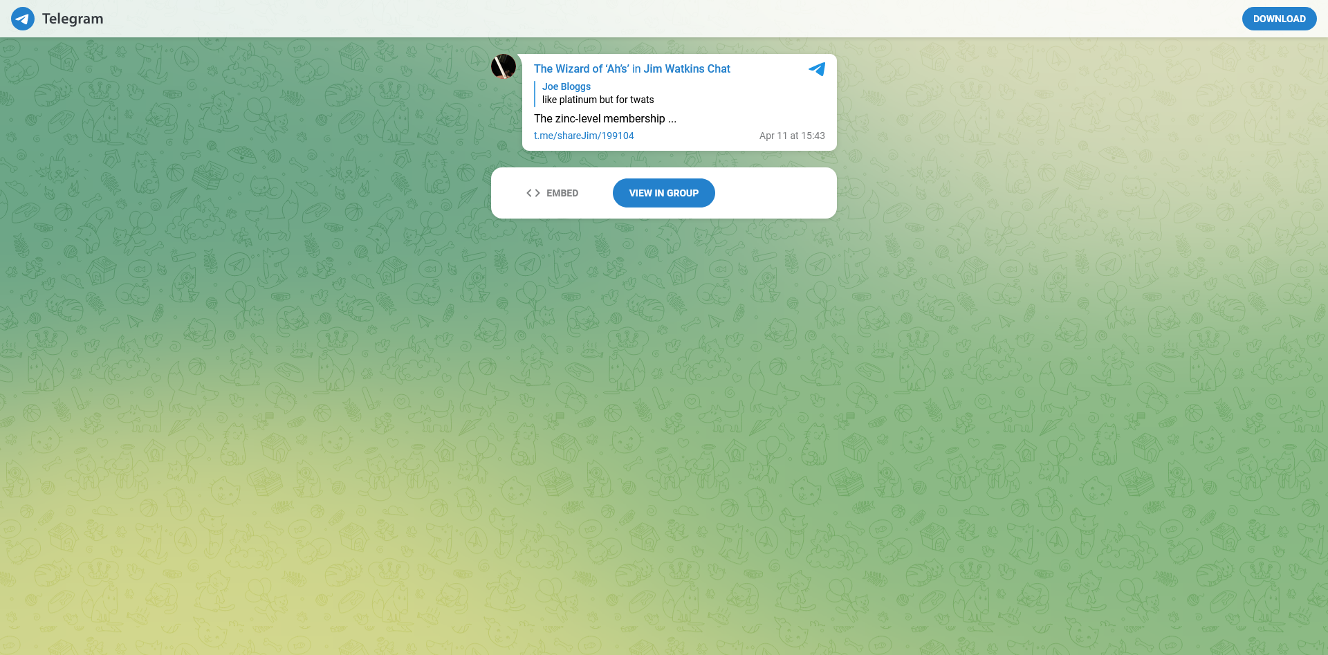Click the Apr 11 at 15:43 timestamp
1328x655 pixels.
point(792,136)
